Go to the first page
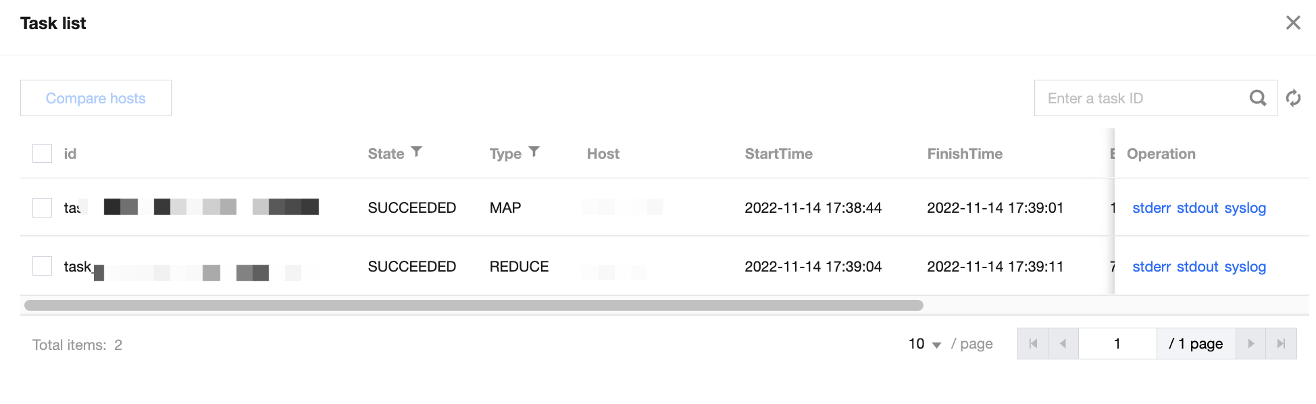 point(1033,344)
